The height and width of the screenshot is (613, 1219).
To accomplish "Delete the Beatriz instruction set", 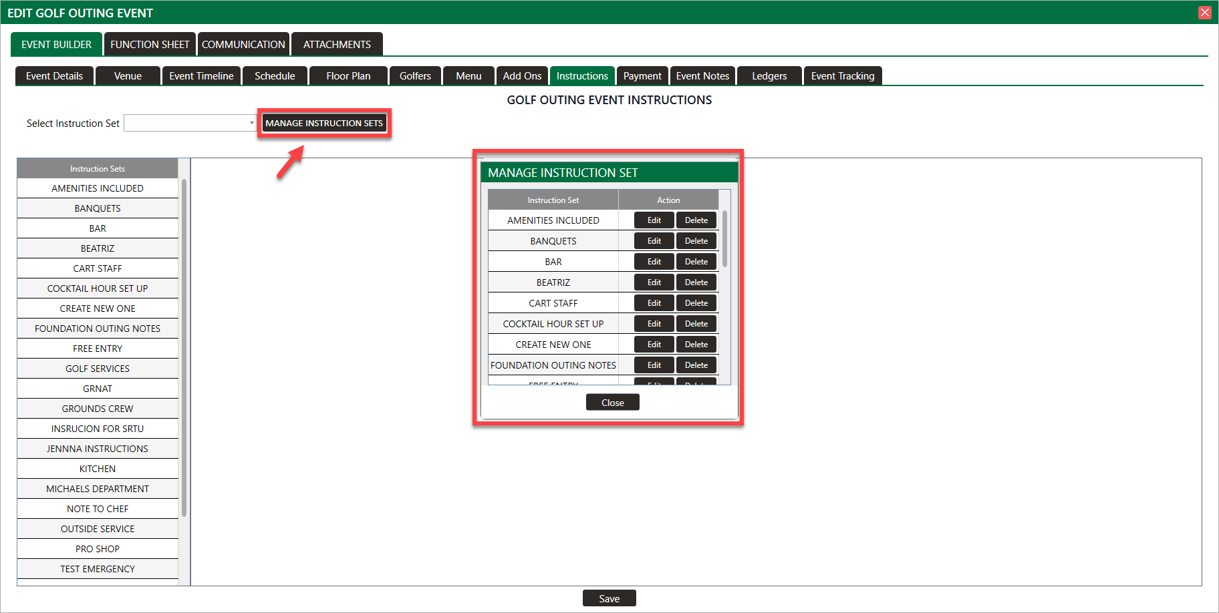I will pyautogui.click(x=696, y=282).
